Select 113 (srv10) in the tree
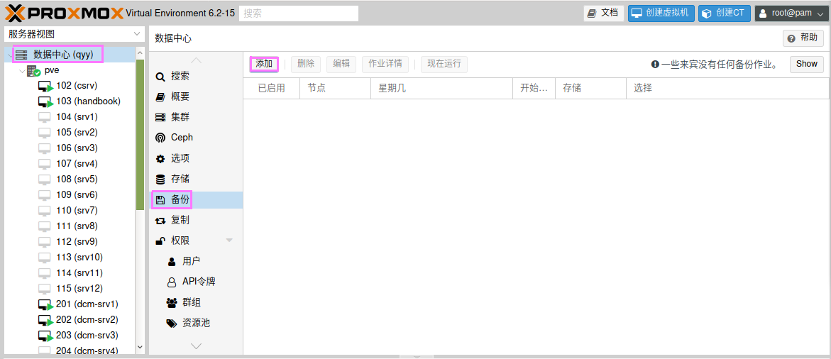The image size is (831, 359). [x=79, y=258]
